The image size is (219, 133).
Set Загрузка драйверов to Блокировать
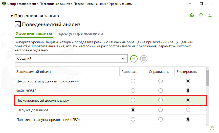188,110
